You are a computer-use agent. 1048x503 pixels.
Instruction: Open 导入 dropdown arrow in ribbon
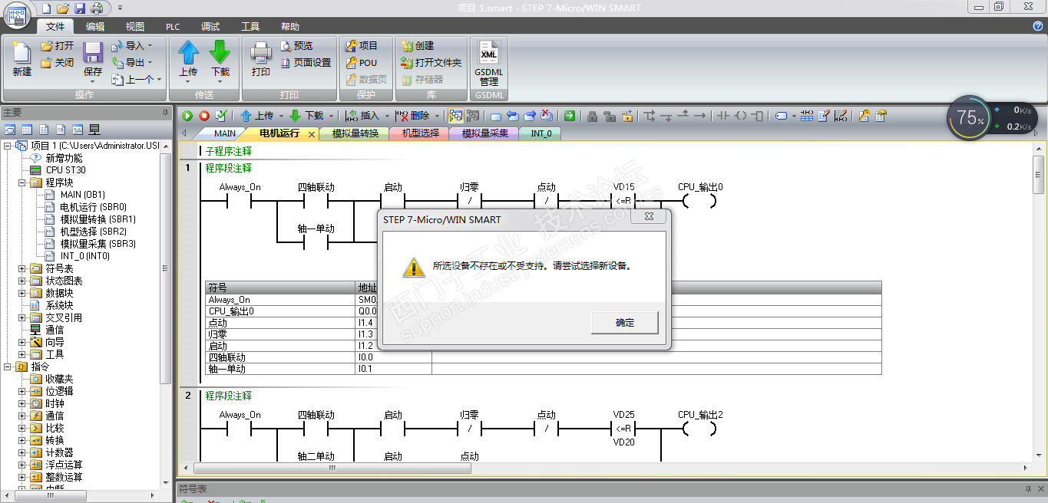click(150, 46)
